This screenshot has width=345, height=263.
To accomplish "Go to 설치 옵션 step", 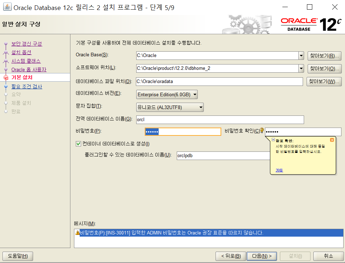I will click(x=21, y=52).
